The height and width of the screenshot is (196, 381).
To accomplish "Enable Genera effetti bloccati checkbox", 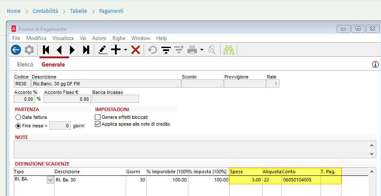I will [97, 117].
